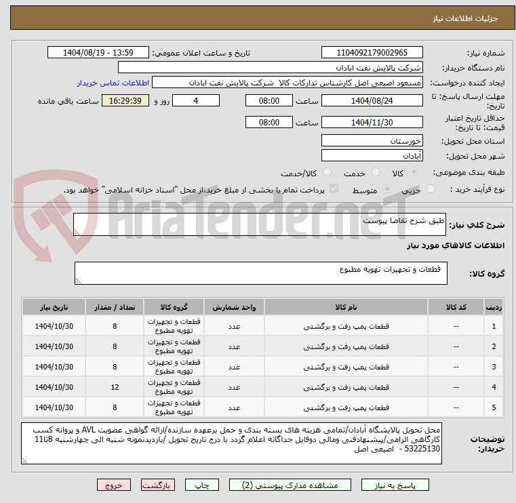Click item name in table row 2
This screenshot has height=503, width=516.
pyautogui.click(x=346, y=346)
